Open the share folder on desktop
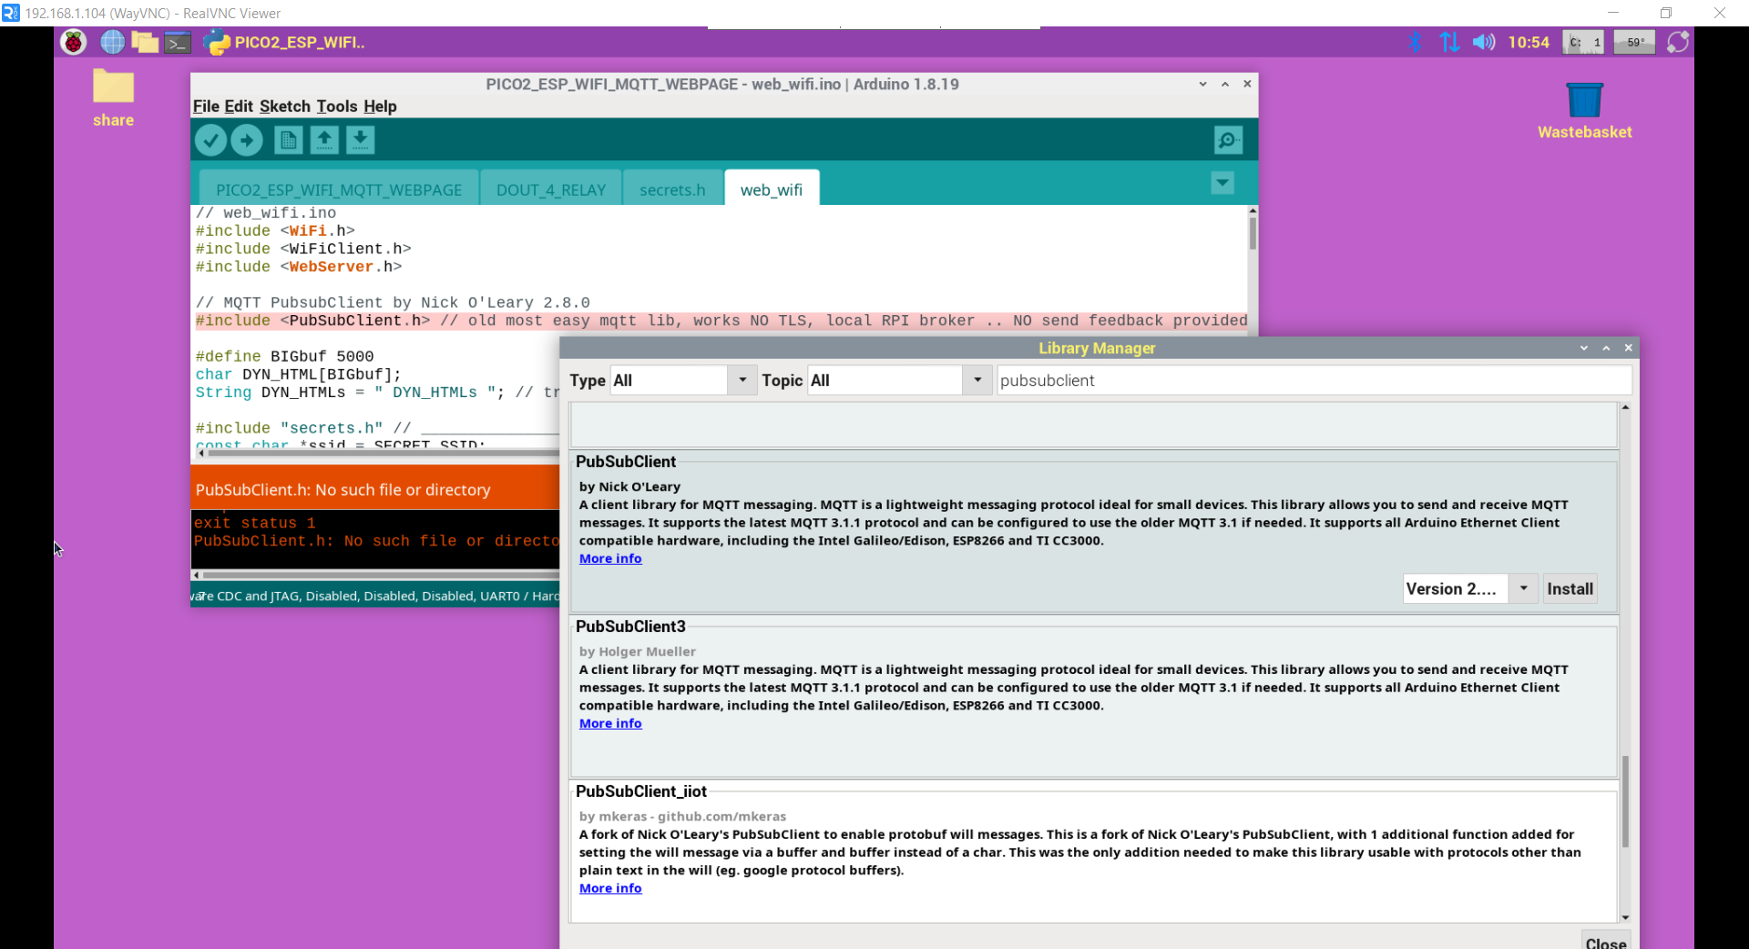The width and height of the screenshot is (1749, 949). 113,97
